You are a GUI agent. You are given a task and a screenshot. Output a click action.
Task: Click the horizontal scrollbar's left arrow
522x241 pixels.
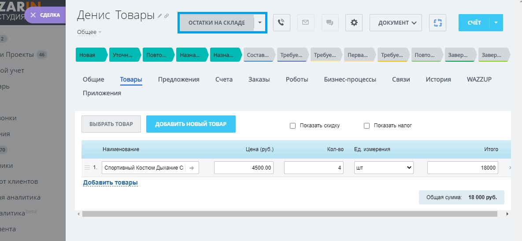click(78, 214)
